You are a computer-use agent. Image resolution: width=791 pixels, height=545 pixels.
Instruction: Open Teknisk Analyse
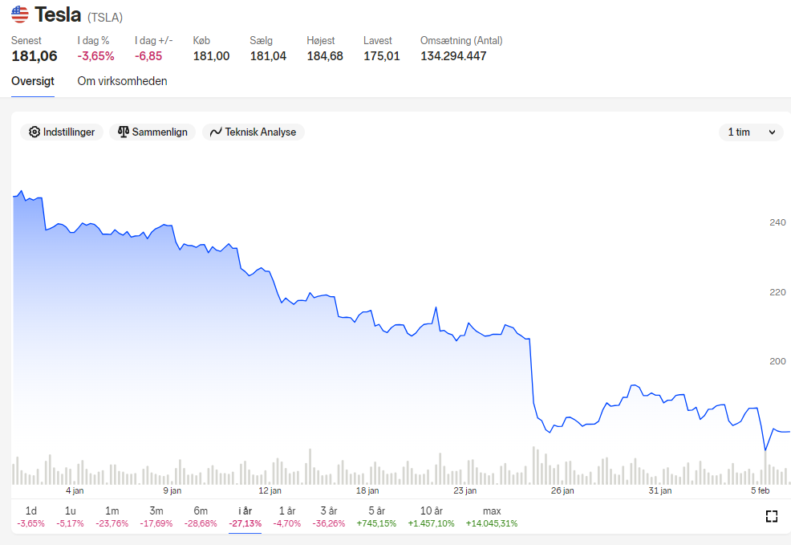pyautogui.click(x=254, y=132)
